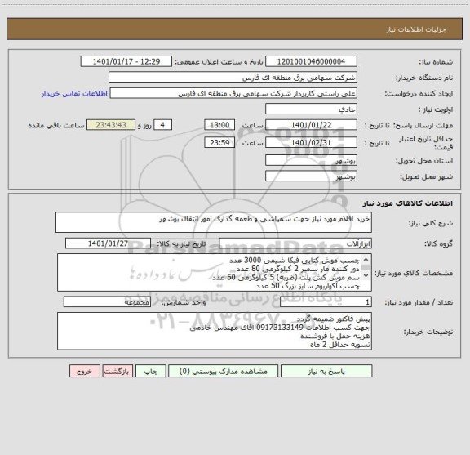Select the شماره نیاز field 1201001046000004
The image size is (470, 455).
pyautogui.click(x=311, y=61)
